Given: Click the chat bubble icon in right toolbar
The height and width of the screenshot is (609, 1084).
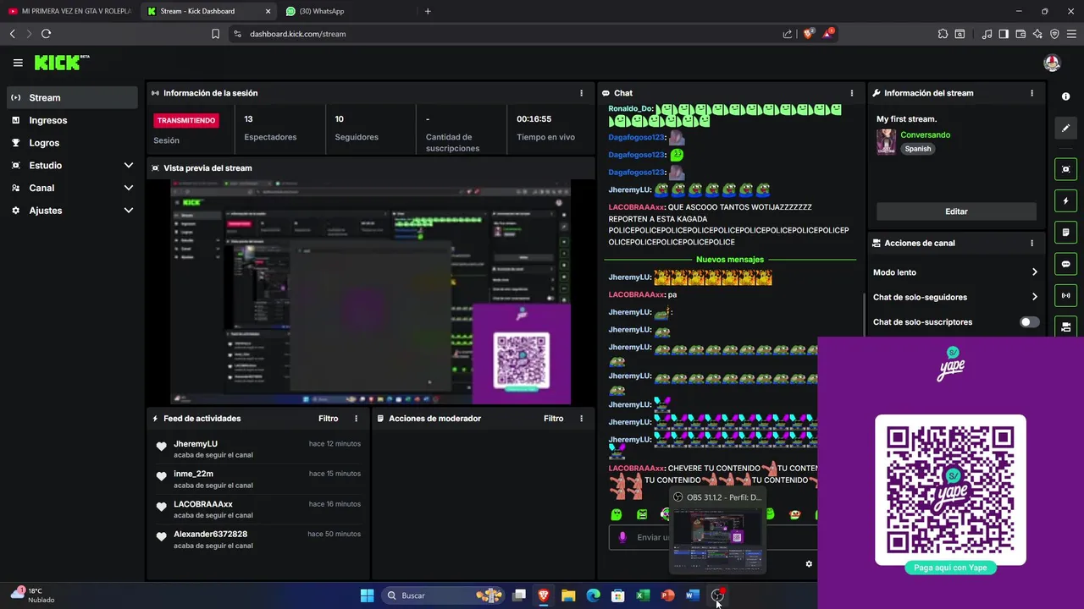Looking at the screenshot, I should click(1065, 264).
